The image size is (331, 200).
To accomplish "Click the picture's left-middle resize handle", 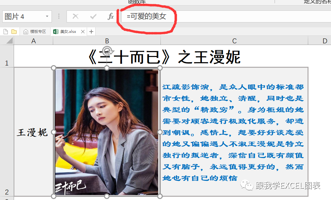I will pos(53,132).
